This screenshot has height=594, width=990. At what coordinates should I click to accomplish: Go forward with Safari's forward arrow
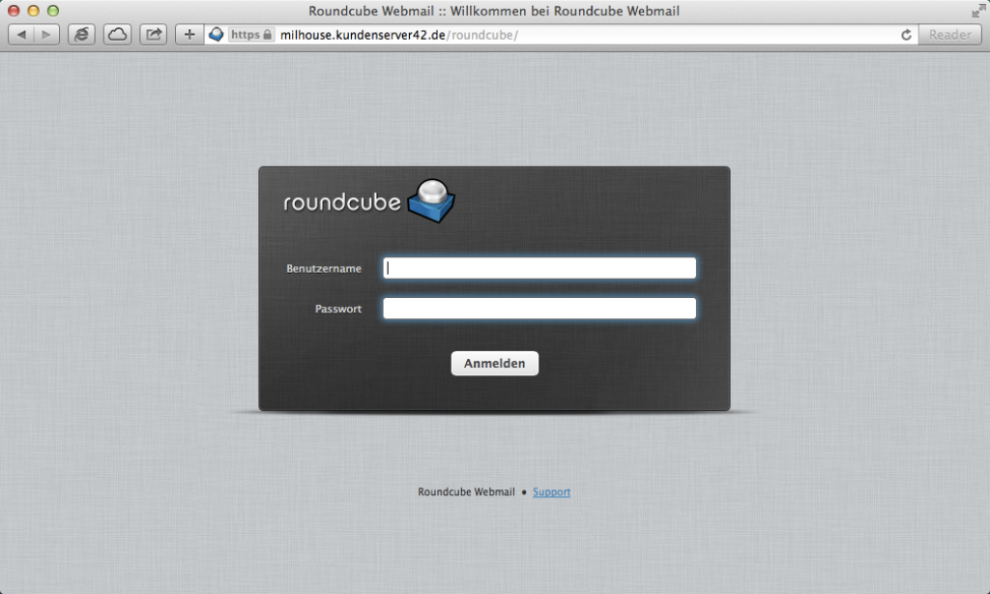46,35
